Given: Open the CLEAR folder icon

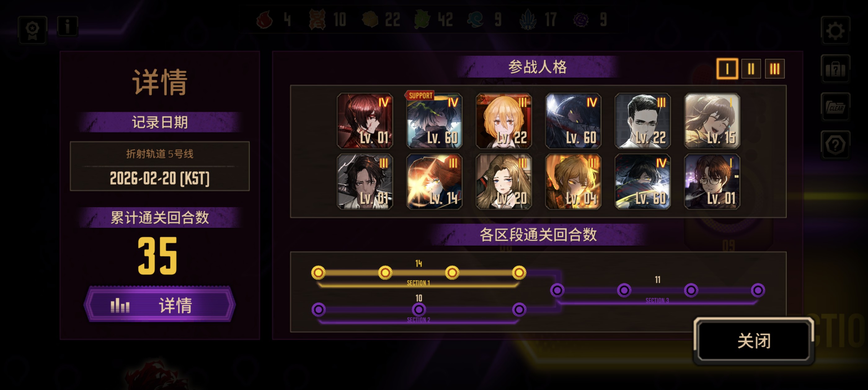Looking at the screenshot, I should tap(835, 107).
